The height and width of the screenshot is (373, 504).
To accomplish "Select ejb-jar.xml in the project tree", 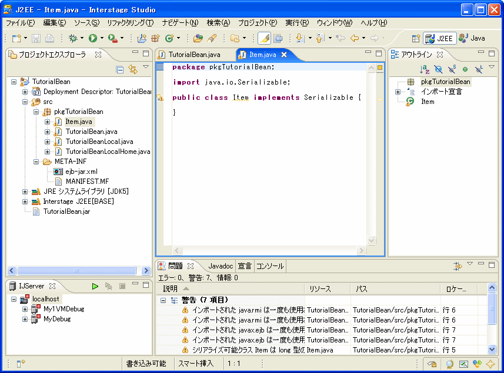I will (x=81, y=172).
